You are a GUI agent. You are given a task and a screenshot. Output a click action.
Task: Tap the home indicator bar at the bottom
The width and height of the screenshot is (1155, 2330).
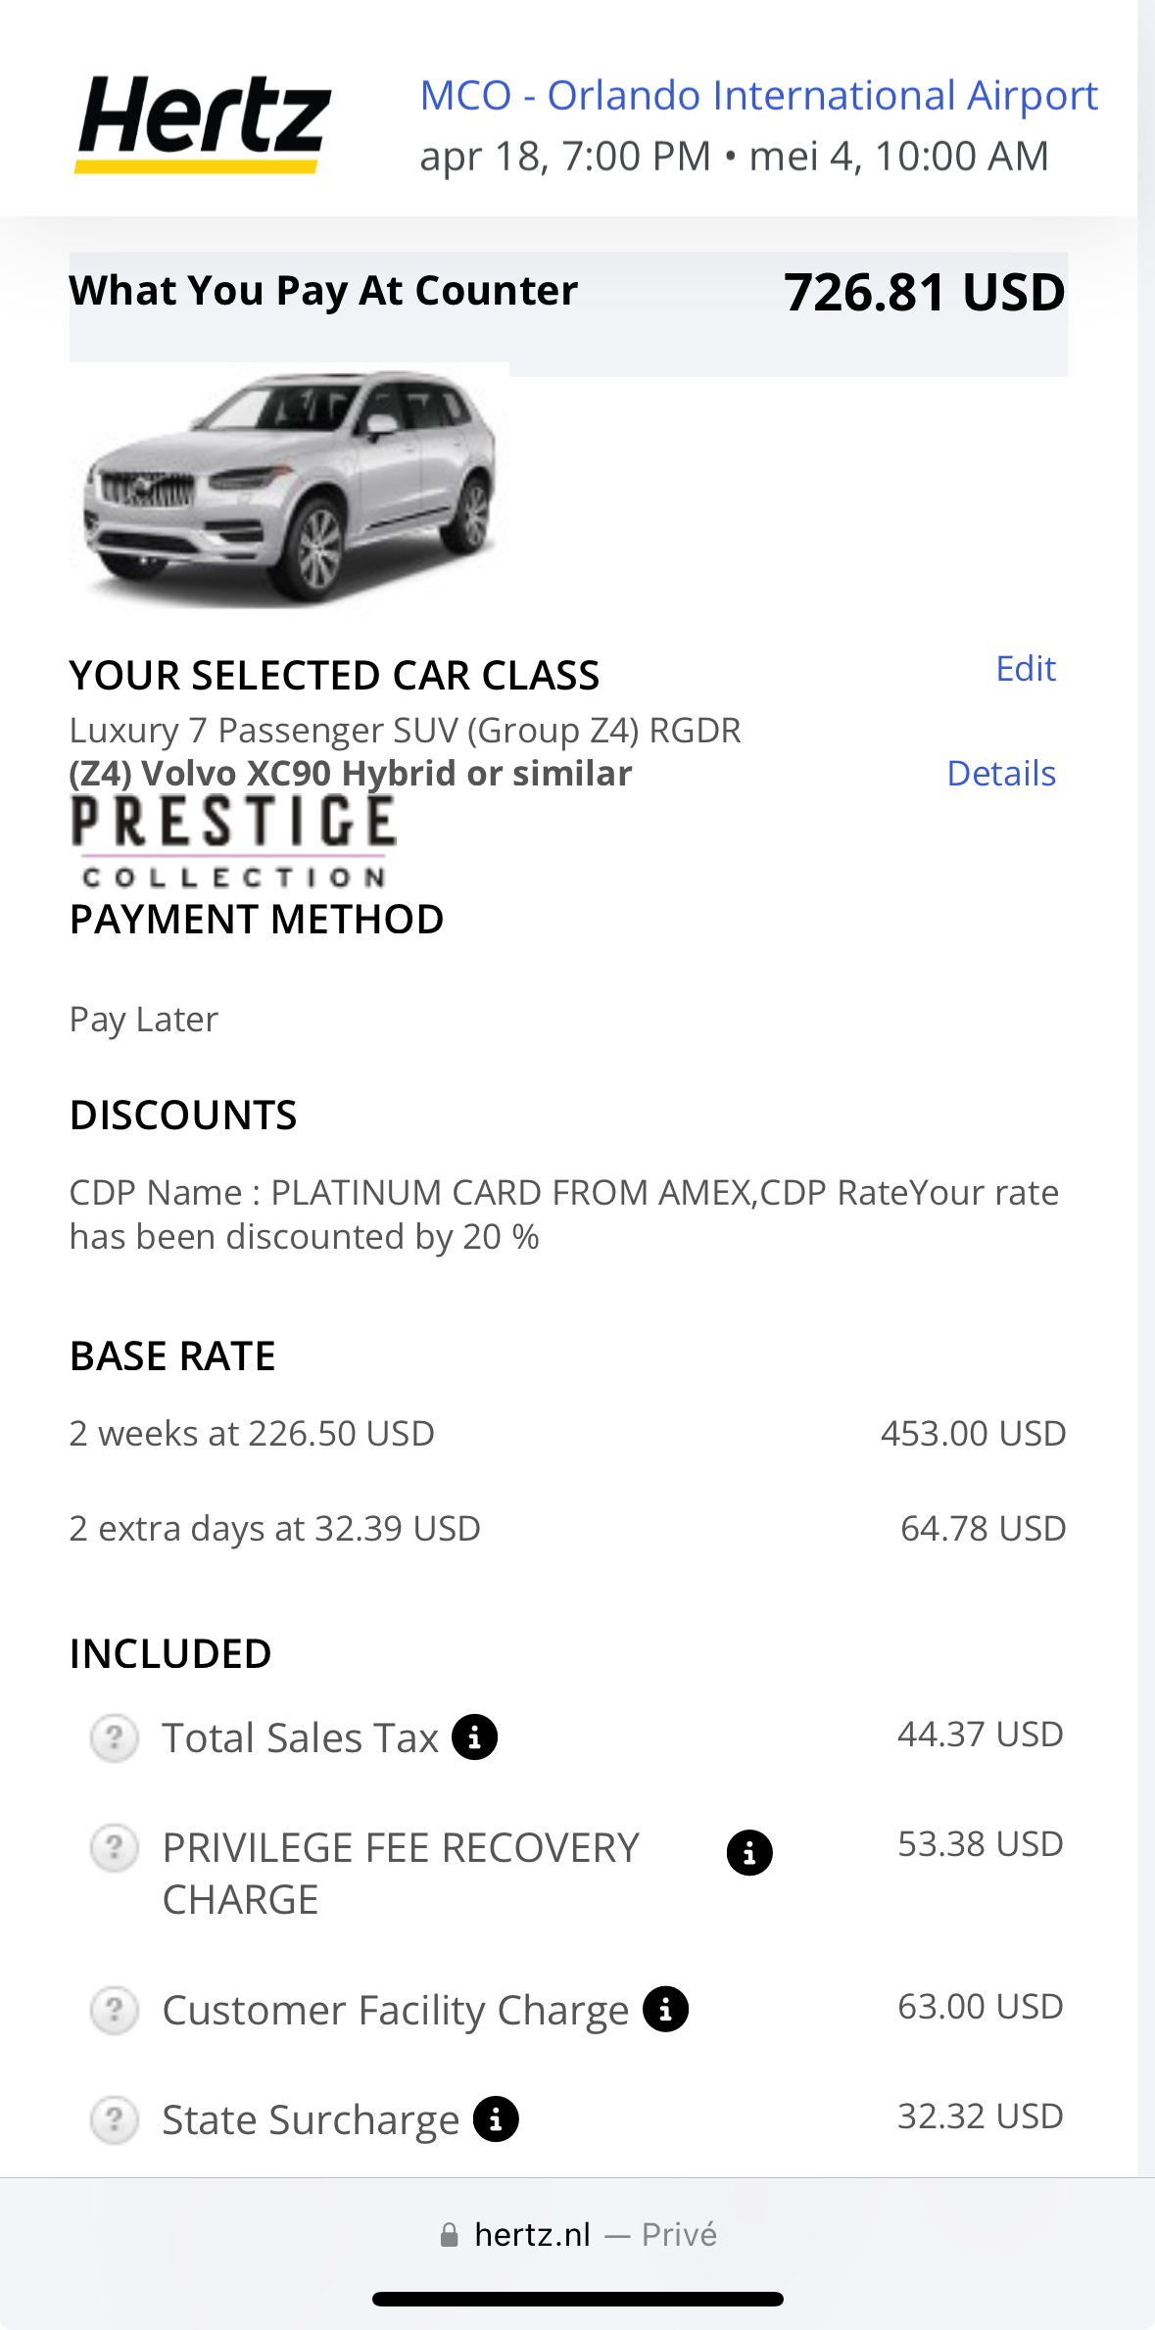point(577,2299)
